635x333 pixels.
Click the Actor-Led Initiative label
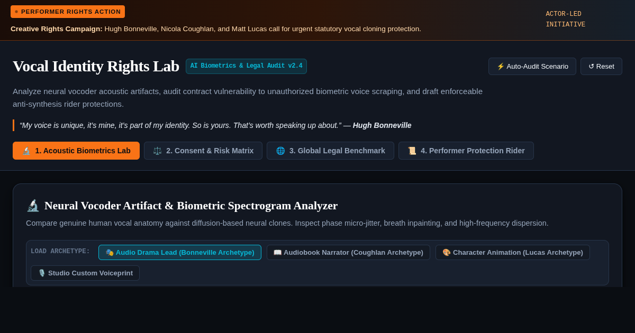[x=566, y=20]
